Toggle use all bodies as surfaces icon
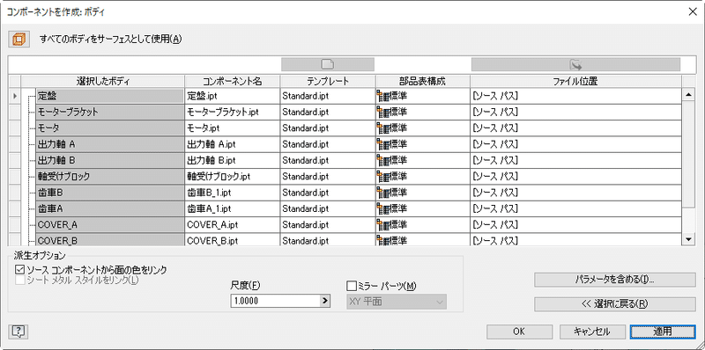 [x=19, y=39]
